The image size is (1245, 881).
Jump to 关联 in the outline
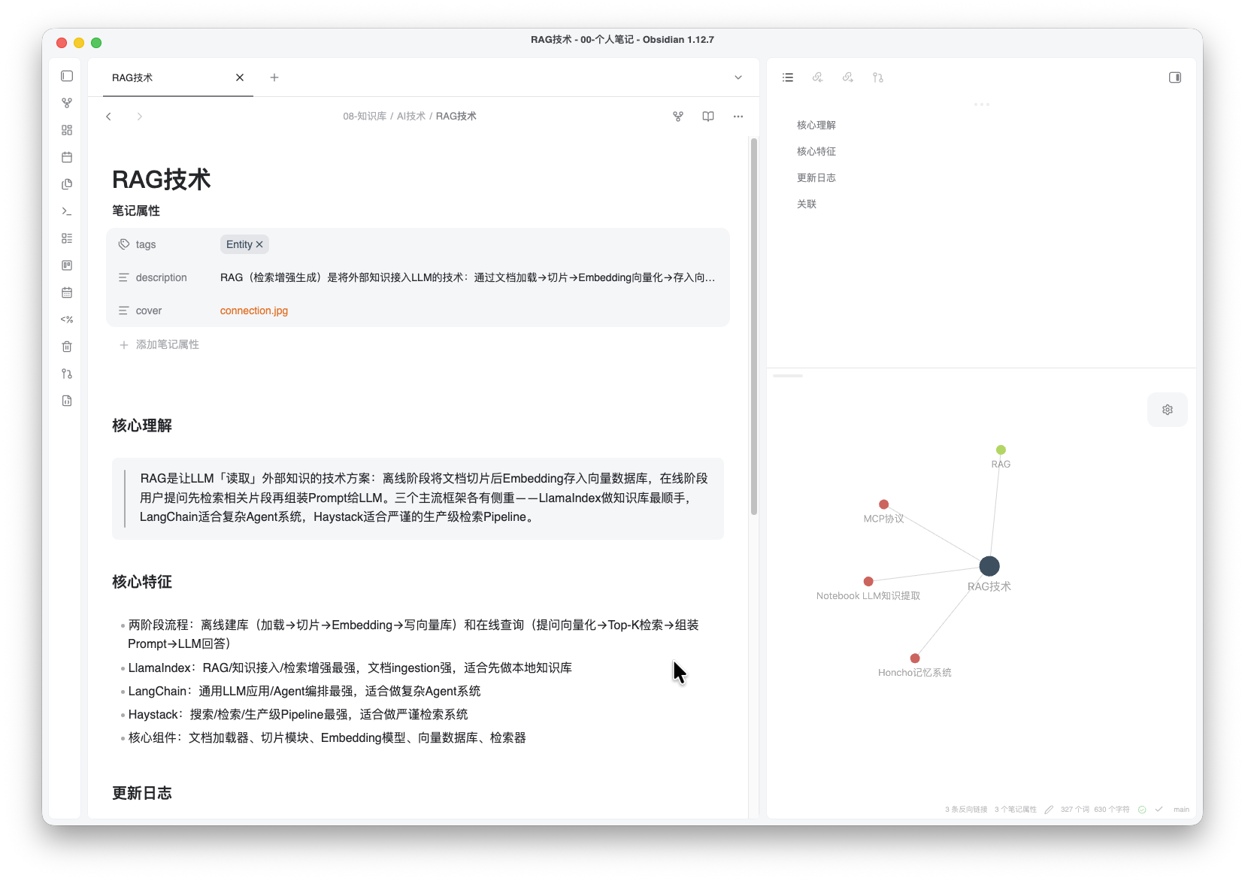click(807, 204)
